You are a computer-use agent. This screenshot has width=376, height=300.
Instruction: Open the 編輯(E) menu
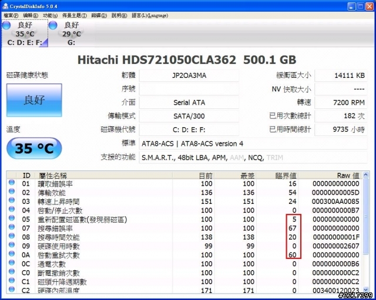(31, 16)
